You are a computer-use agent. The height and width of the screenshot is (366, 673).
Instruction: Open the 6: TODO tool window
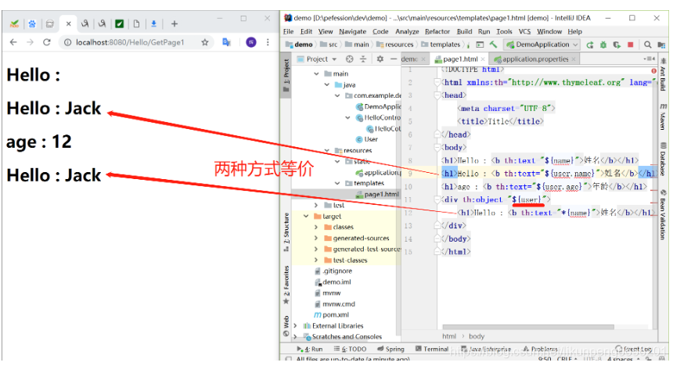(x=351, y=349)
